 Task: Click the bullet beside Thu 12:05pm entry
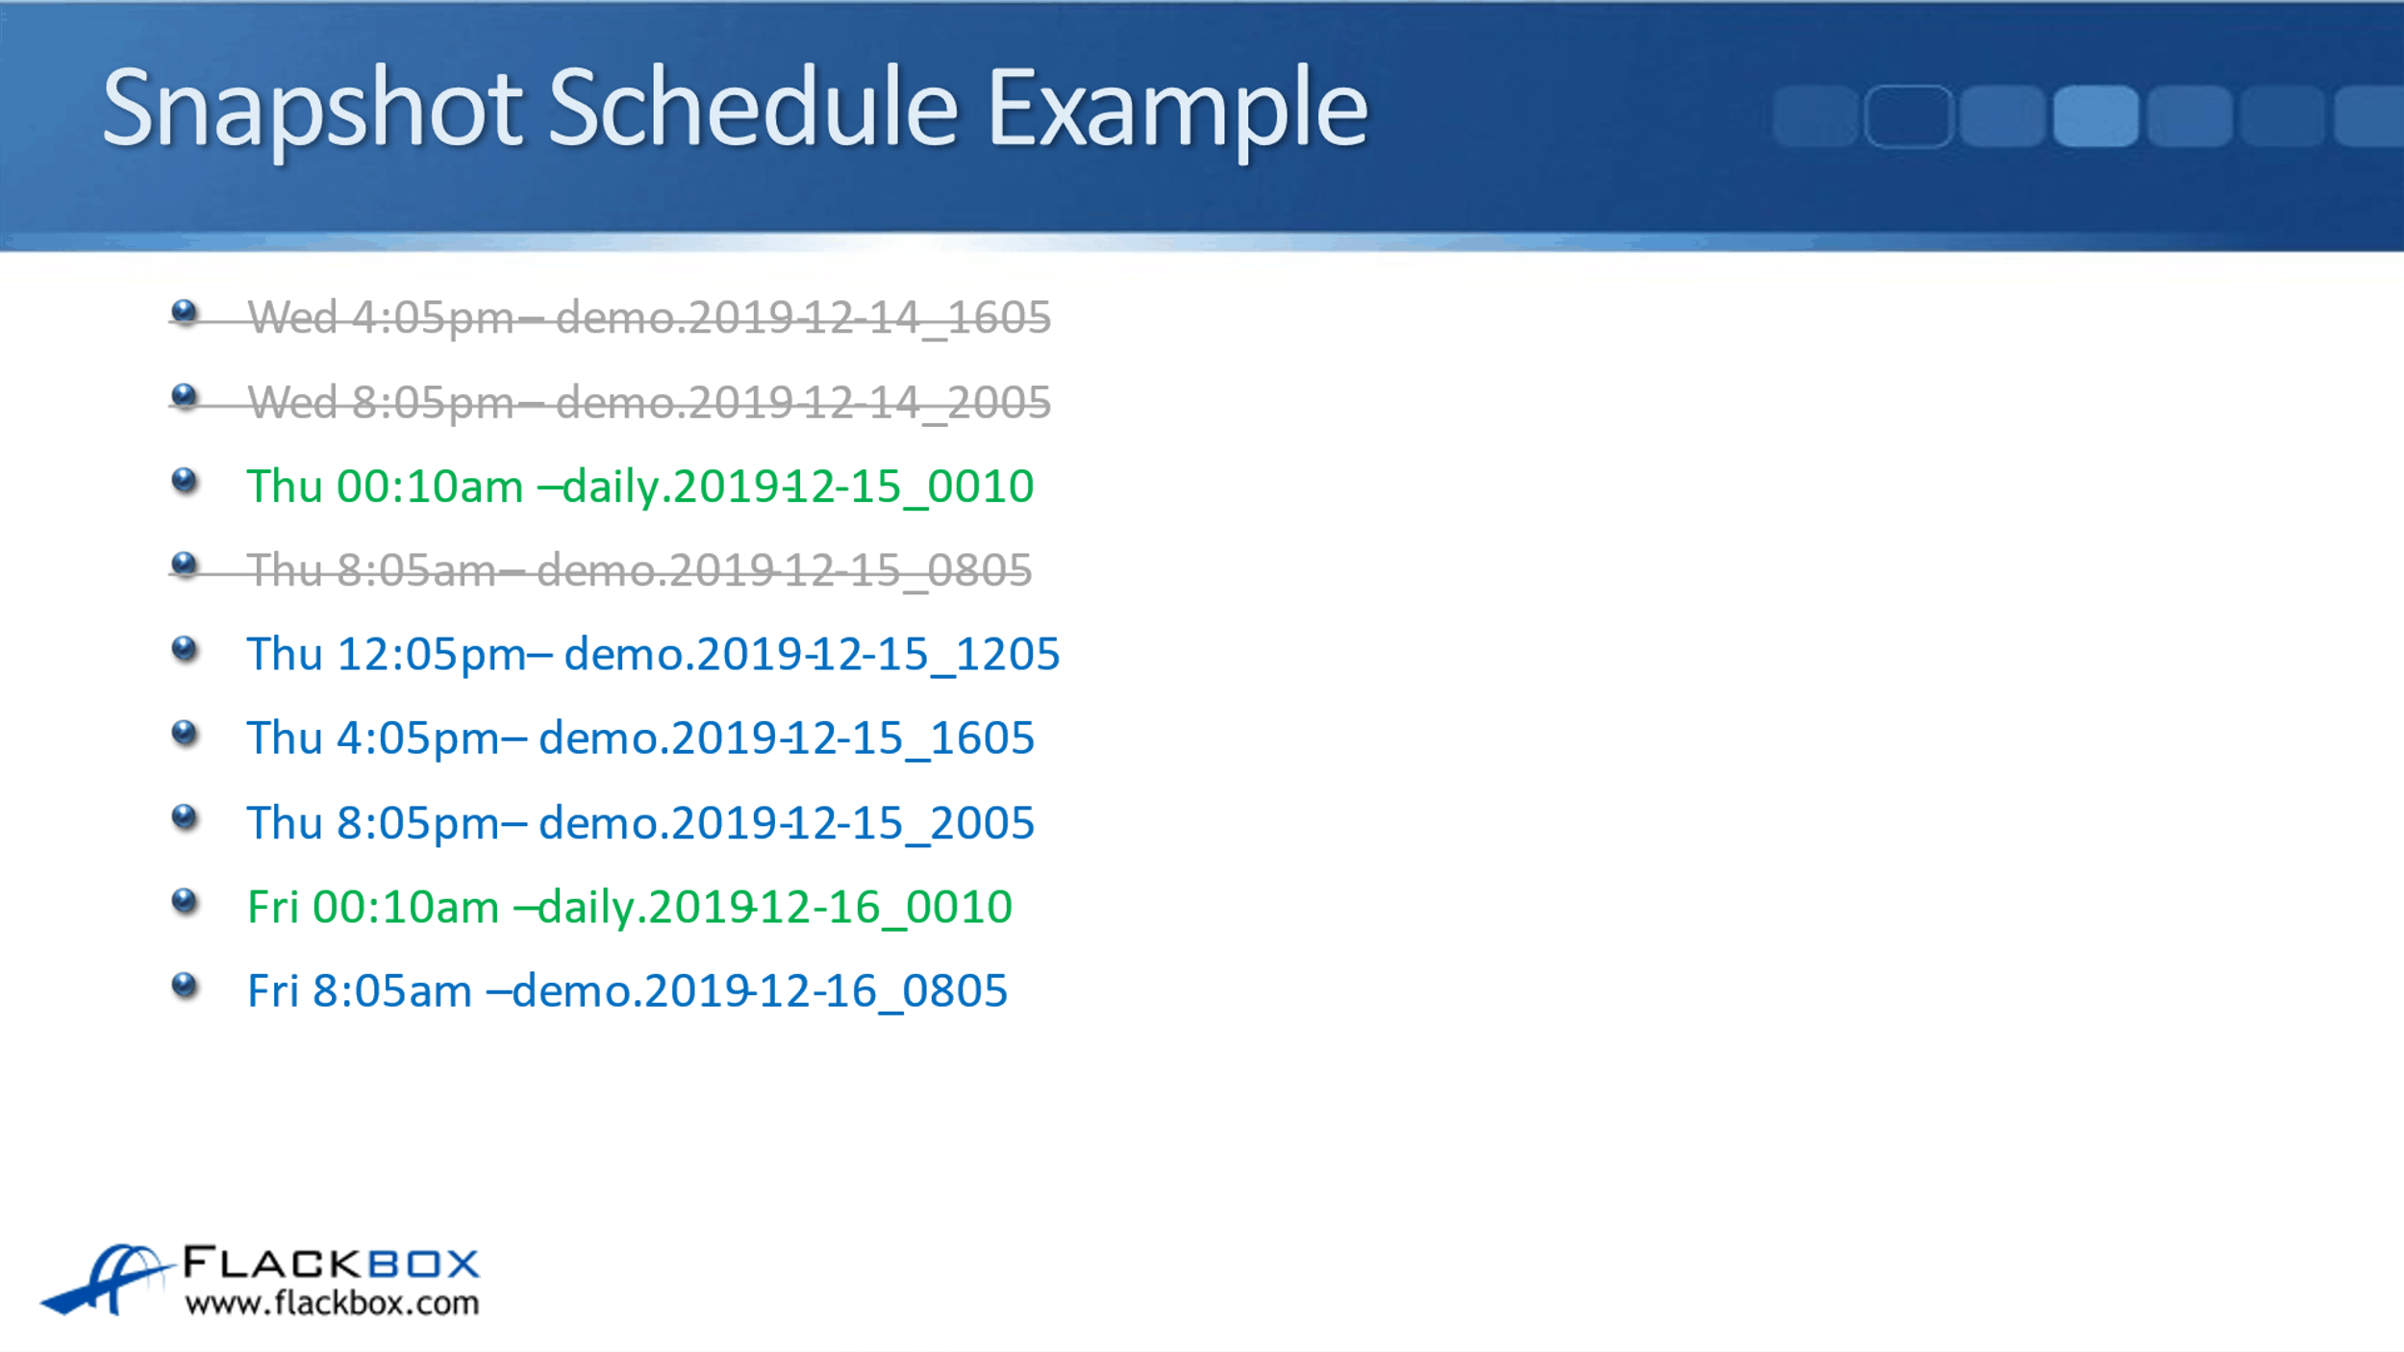click(x=184, y=649)
